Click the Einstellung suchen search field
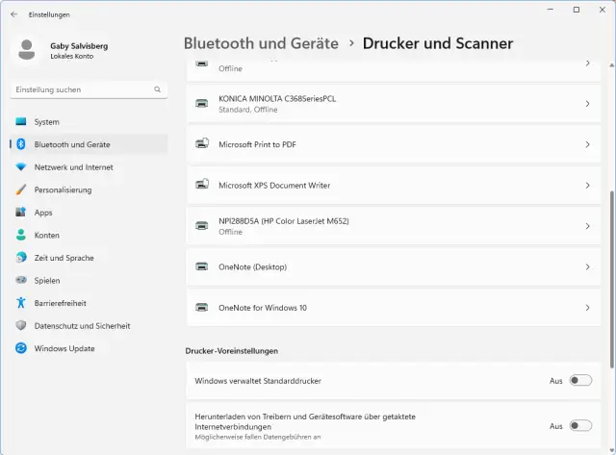616x455 pixels. [82, 89]
